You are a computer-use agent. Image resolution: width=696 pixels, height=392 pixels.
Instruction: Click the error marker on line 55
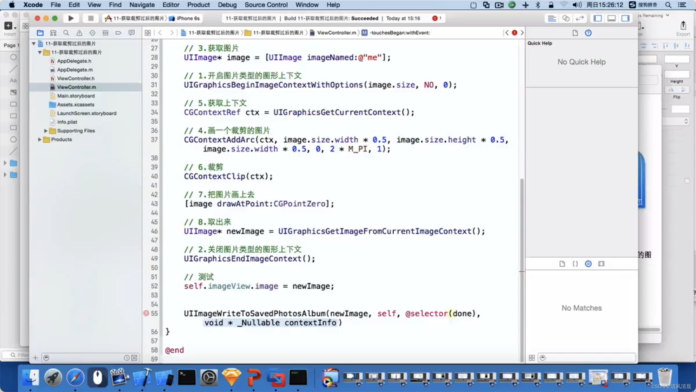pyautogui.click(x=146, y=313)
